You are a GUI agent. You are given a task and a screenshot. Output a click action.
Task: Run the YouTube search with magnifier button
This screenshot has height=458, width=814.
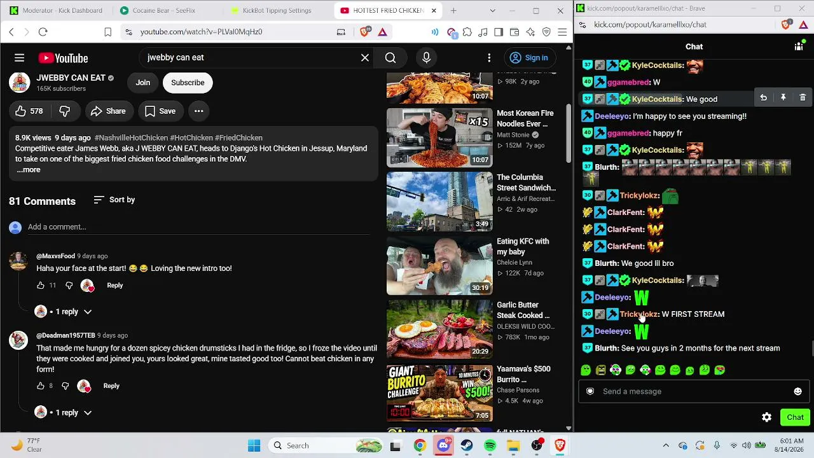(x=390, y=58)
